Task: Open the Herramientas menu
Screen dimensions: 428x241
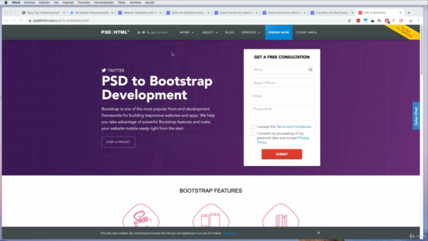Action: pos(104,3)
